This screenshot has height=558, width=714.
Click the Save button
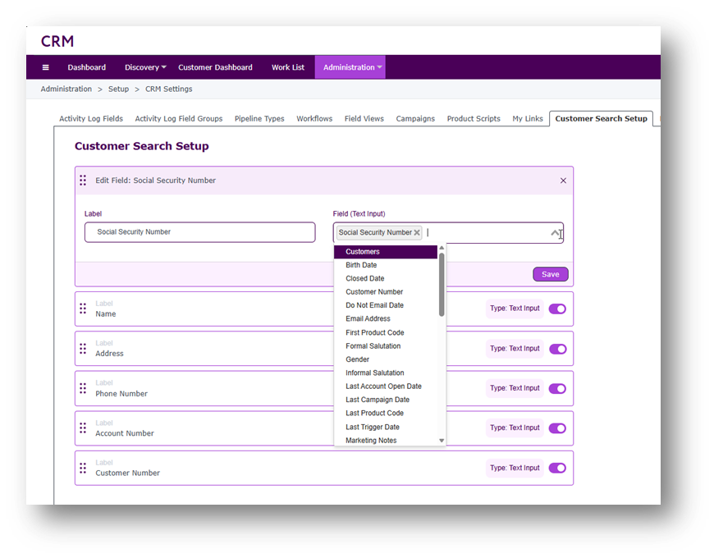(x=550, y=274)
